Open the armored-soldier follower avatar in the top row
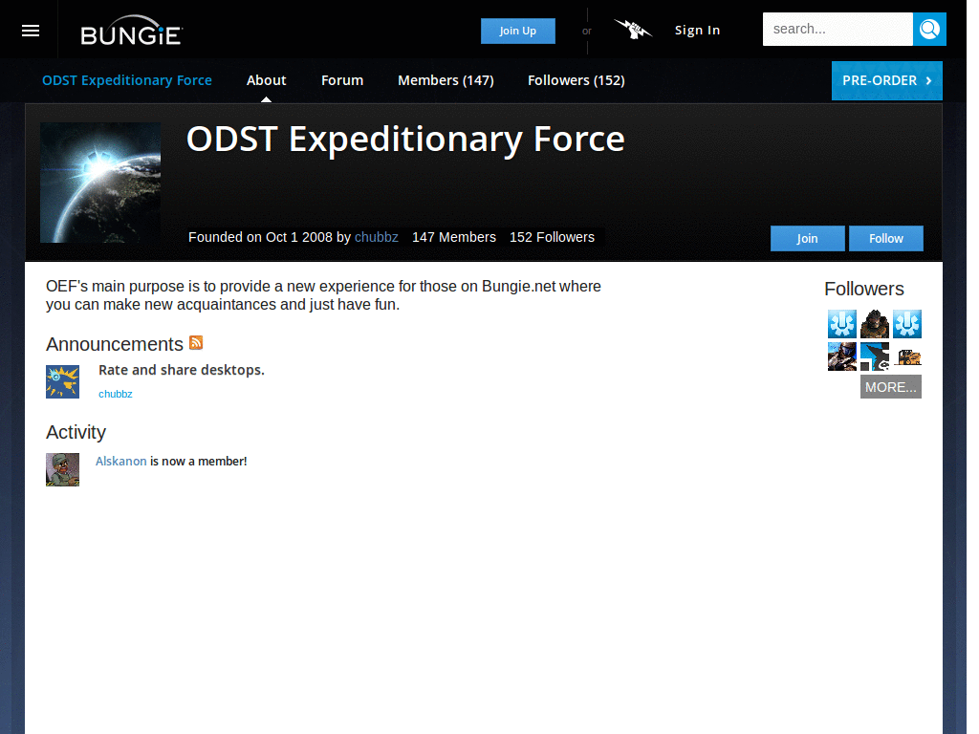 [875, 324]
